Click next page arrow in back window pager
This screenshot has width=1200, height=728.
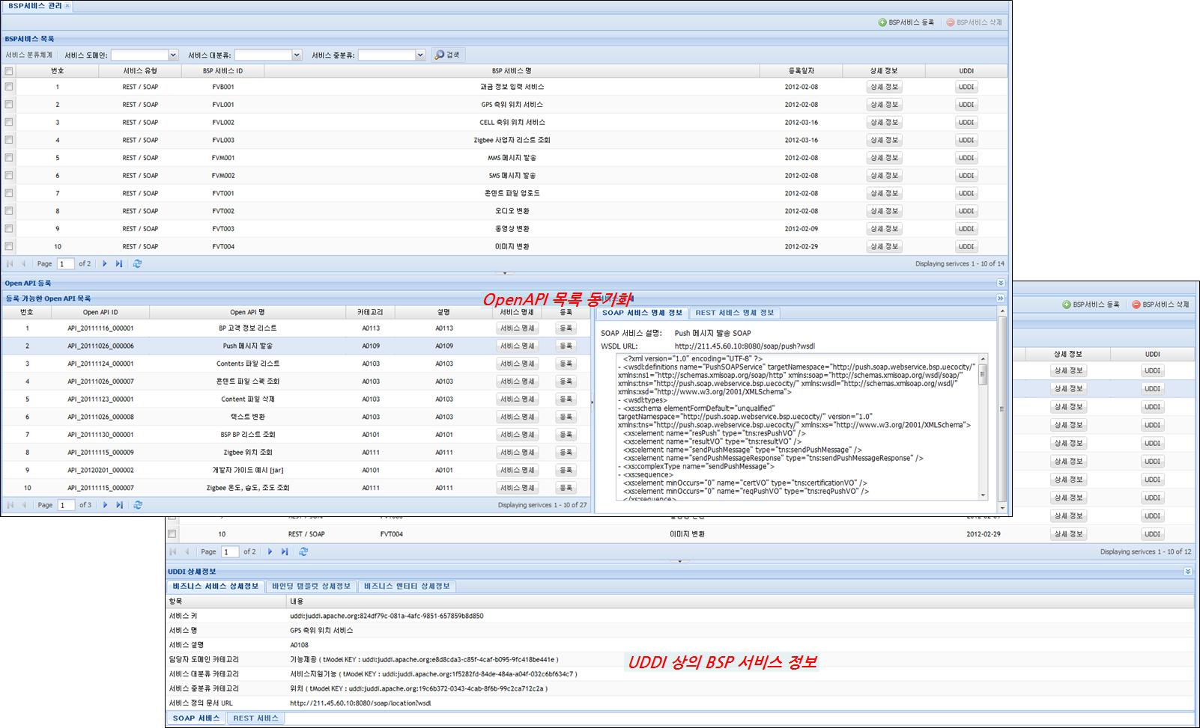[x=270, y=551]
